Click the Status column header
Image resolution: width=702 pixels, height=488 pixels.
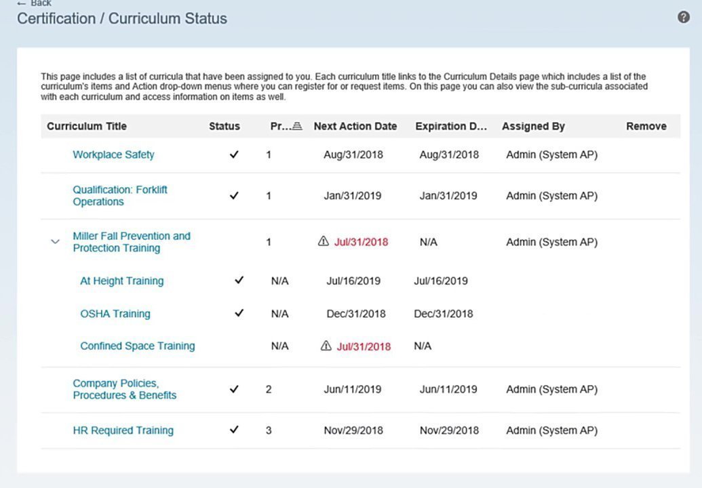(225, 126)
